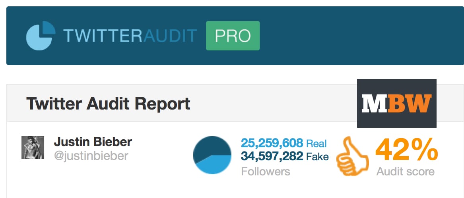
Task: Click the Followers label under the counts
Action: (x=266, y=171)
